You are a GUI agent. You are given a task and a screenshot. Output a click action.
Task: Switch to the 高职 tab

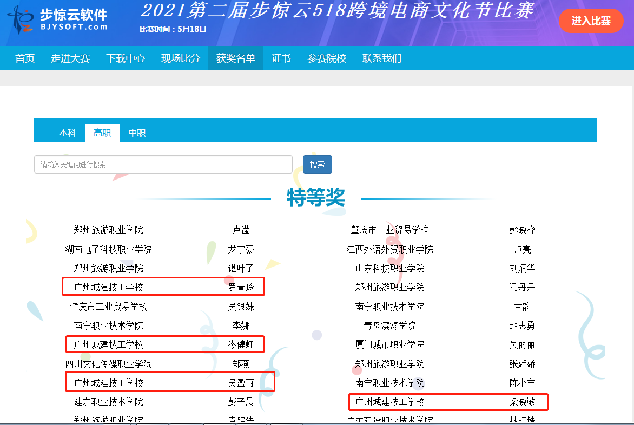click(x=102, y=132)
